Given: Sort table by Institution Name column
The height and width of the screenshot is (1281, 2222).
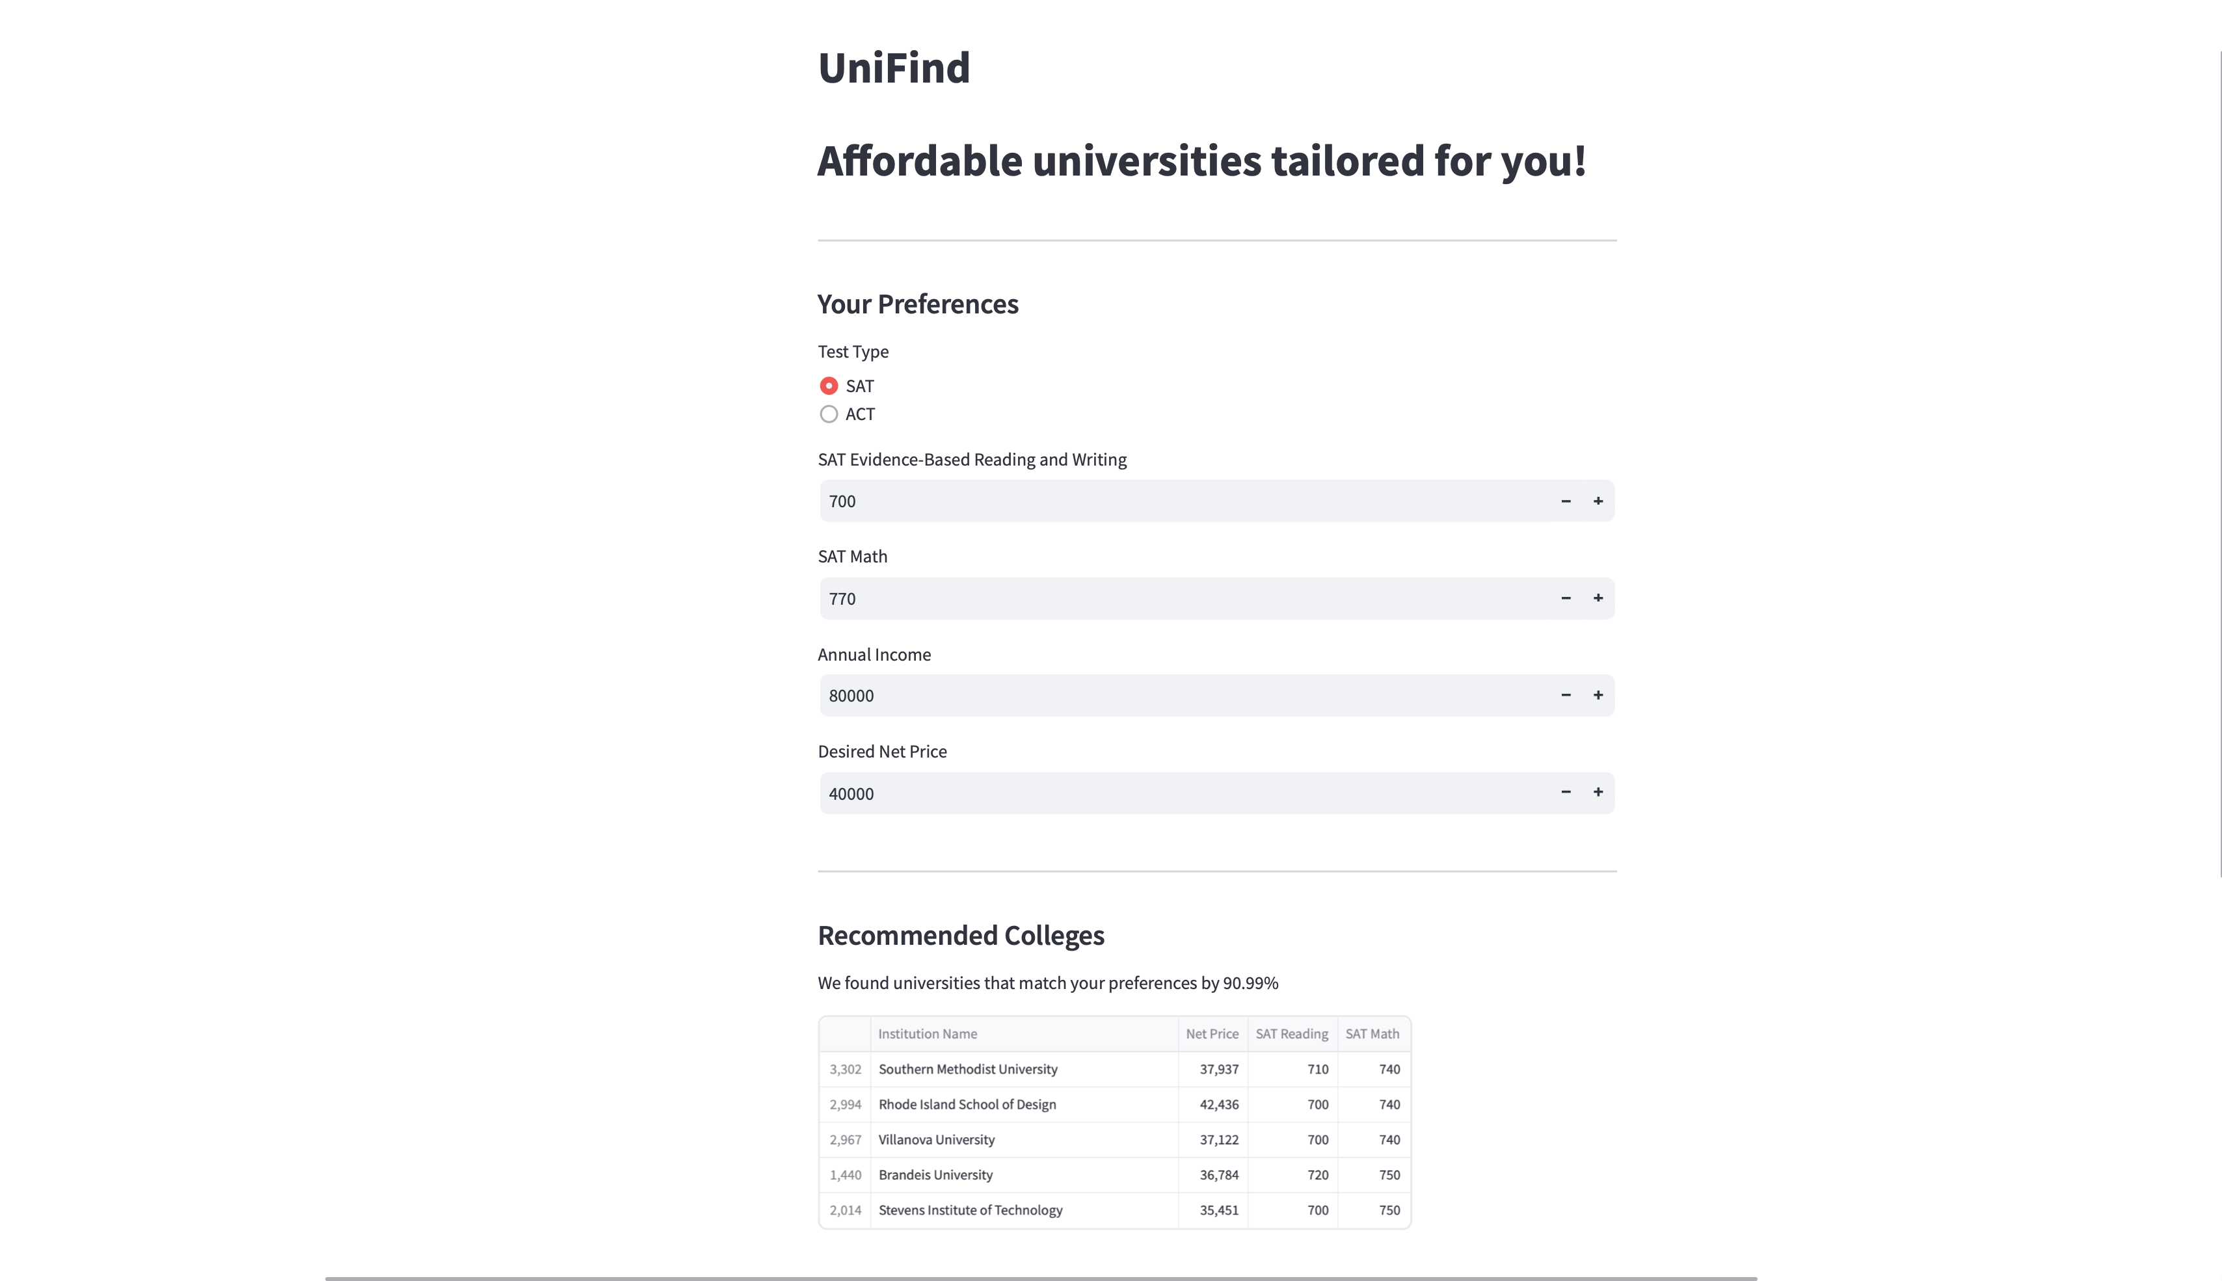Looking at the screenshot, I should [x=928, y=1034].
